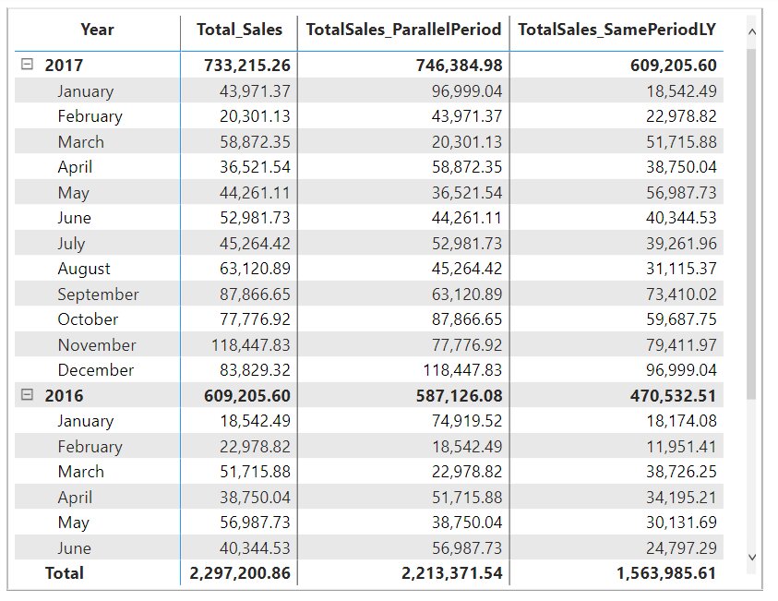Collapse the 2016 year group

tap(27, 395)
